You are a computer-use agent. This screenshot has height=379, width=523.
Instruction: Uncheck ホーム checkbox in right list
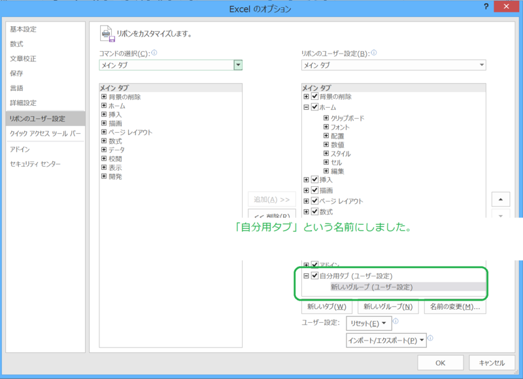[x=314, y=107]
